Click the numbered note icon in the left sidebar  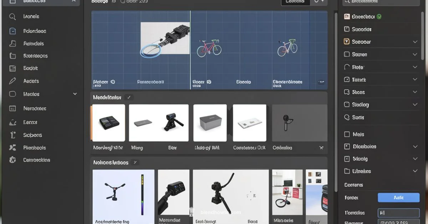(12, 108)
